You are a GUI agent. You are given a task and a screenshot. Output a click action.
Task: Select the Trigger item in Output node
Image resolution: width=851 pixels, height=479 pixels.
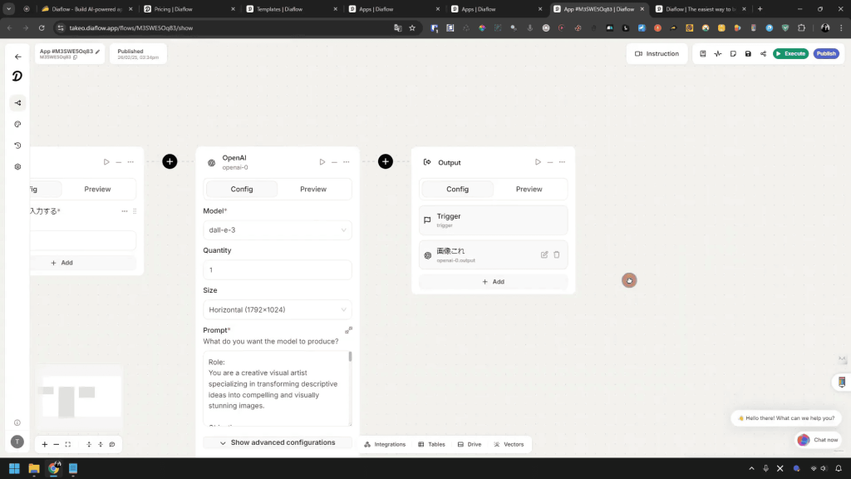494,220
